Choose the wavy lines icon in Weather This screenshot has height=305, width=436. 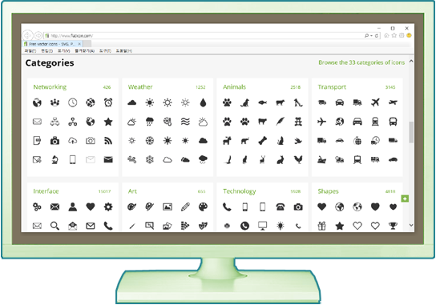pyautogui.click(x=185, y=122)
